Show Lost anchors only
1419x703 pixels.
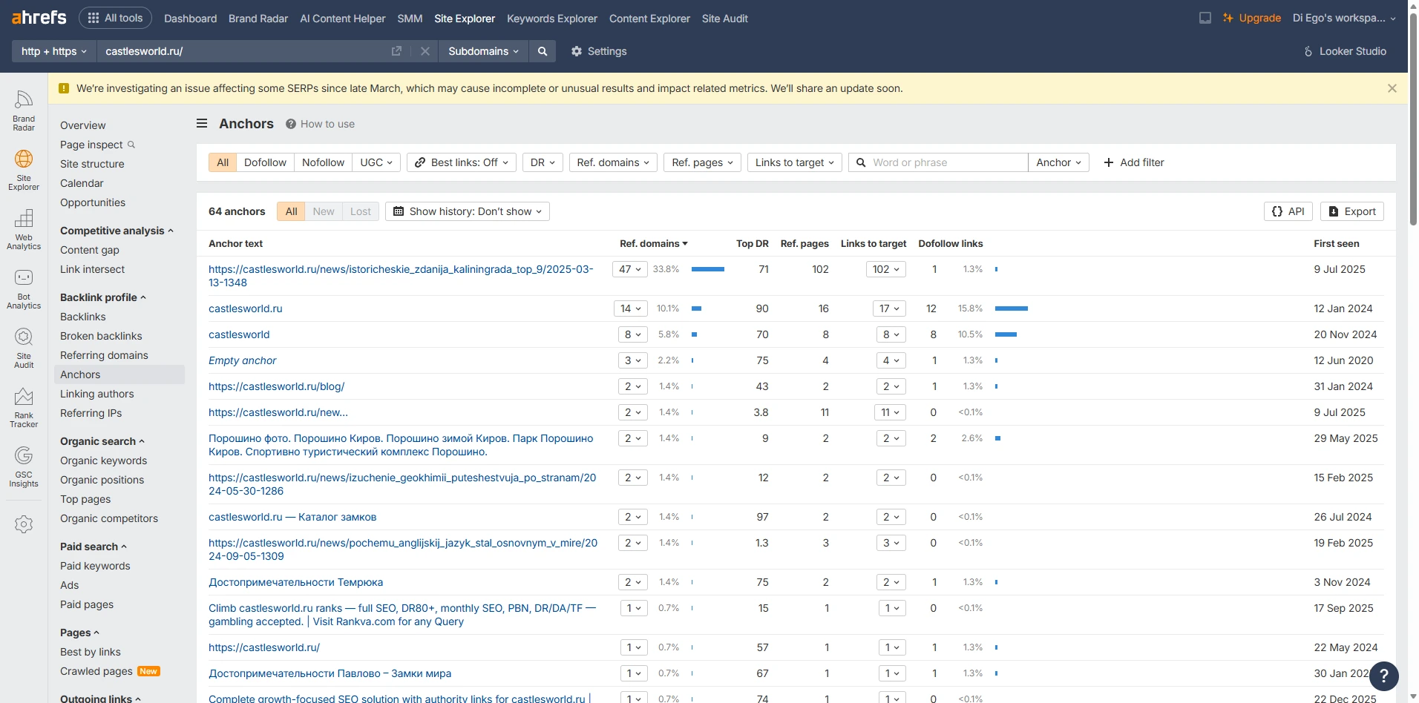[361, 211]
